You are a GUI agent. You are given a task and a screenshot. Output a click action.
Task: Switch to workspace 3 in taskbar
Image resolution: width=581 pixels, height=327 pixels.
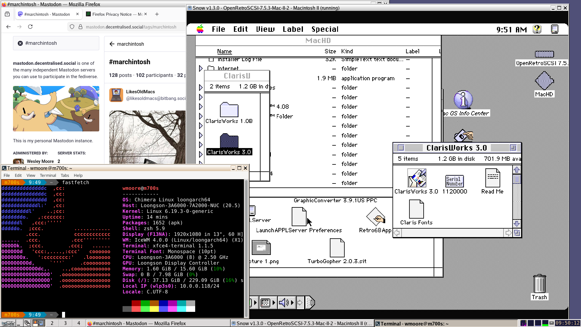point(65,323)
